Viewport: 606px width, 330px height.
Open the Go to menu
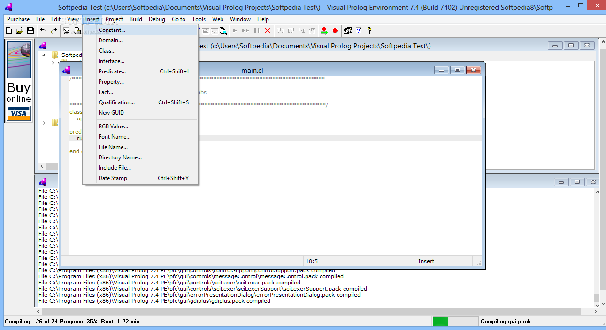(178, 19)
